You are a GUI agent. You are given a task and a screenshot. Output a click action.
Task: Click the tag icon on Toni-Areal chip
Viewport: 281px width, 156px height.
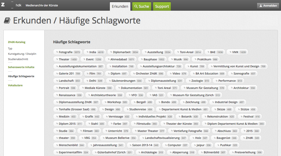pyautogui.click(x=177, y=52)
